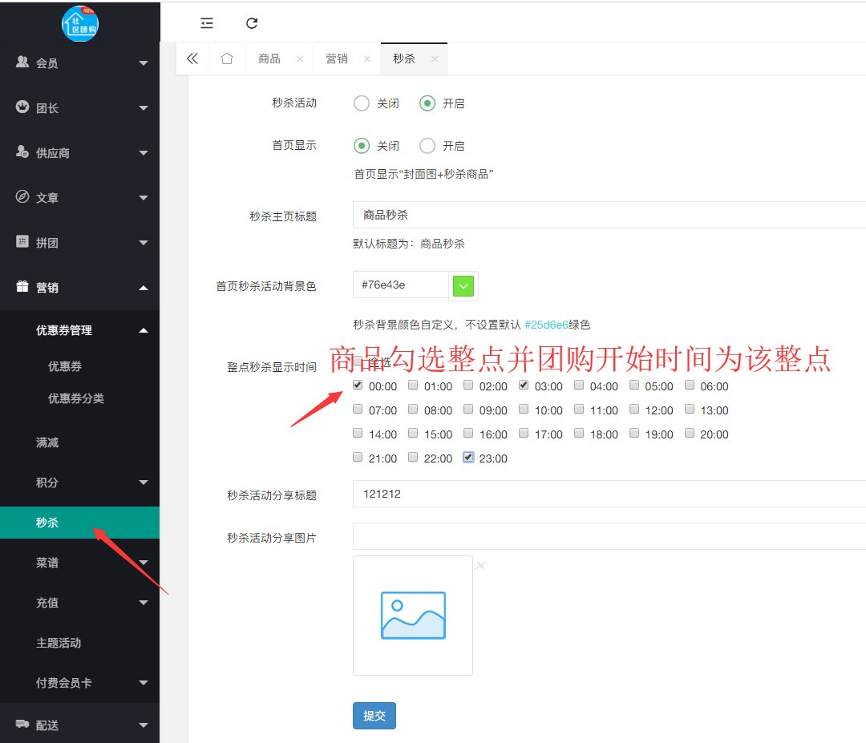
Task: Uncheck the 23:00 time slot checkbox
Action: coord(469,457)
